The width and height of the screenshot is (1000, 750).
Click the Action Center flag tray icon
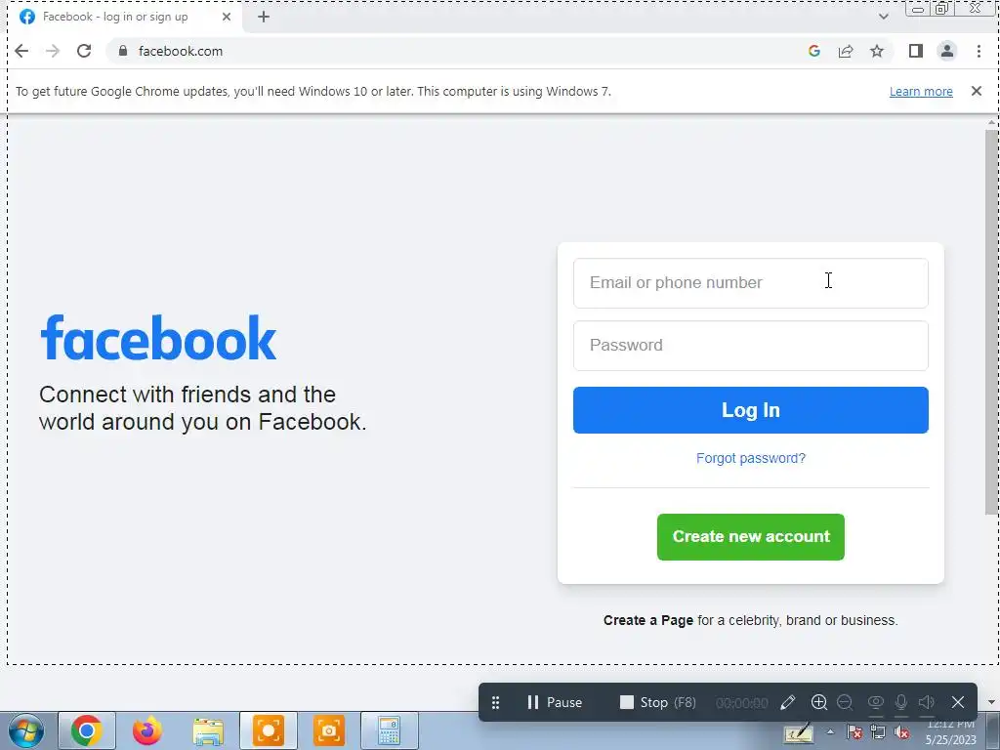pyautogui.click(x=854, y=732)
